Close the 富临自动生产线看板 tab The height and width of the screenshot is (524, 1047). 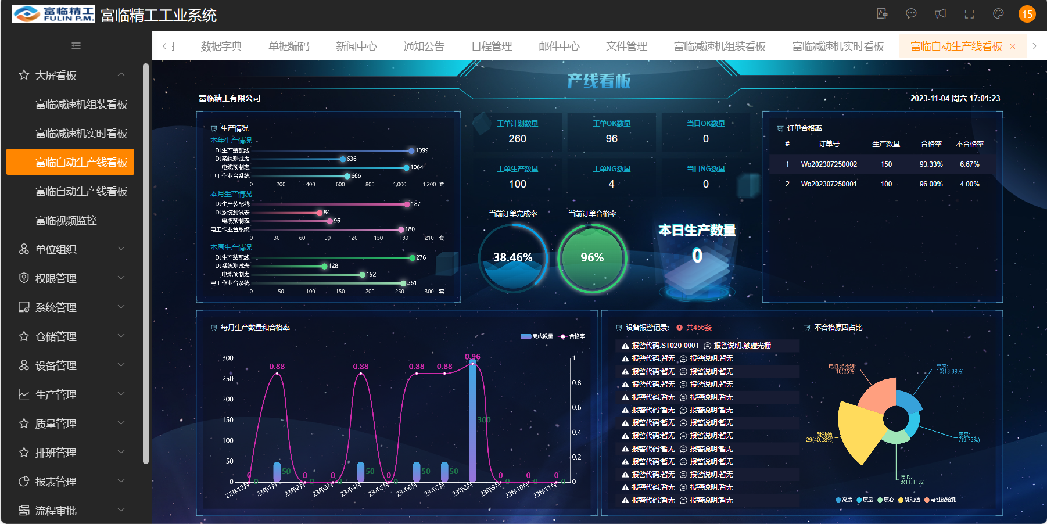pyautogui.click(x=1013, y=46)
